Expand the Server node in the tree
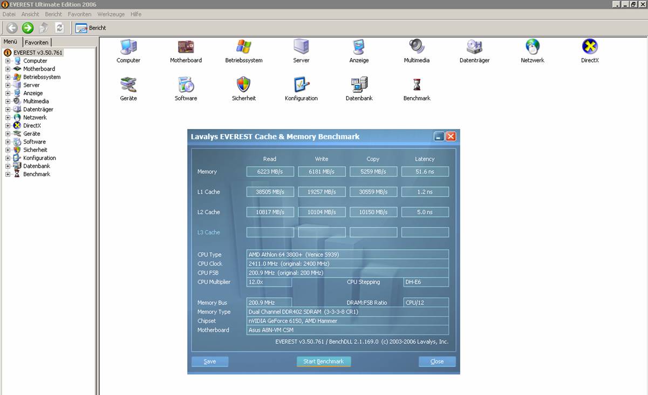This screenshot has width=648, height=395. click(x=8, y=85)
